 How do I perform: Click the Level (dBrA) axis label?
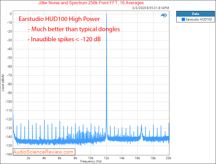(3, 83)
